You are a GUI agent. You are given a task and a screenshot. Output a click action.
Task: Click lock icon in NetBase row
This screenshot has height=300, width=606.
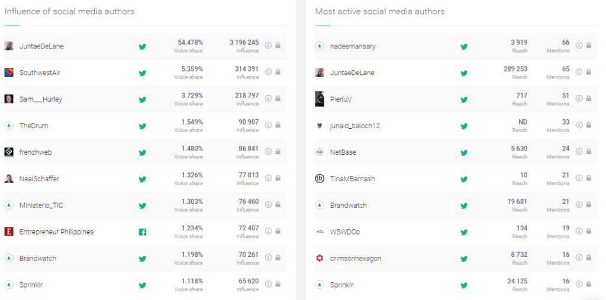(588, 152)
